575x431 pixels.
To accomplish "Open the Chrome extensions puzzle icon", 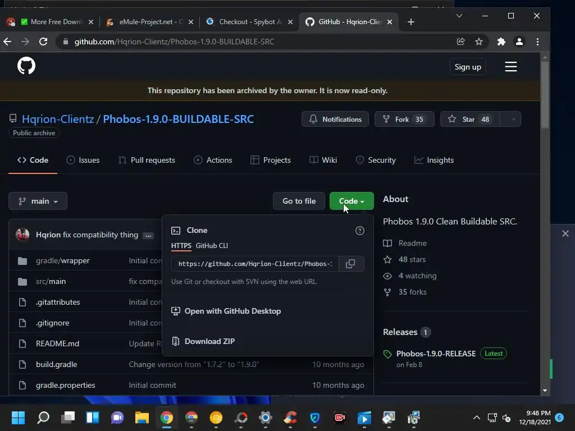I will point(501,42).
